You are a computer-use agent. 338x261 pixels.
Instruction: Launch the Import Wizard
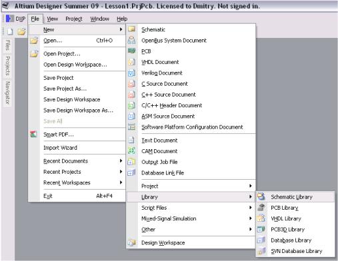(x=77, y=148)
